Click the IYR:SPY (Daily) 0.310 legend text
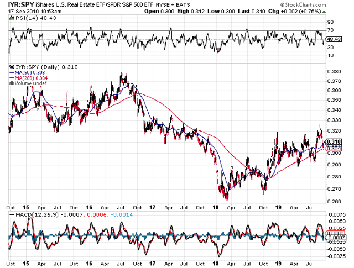 (x=46, y=67)
